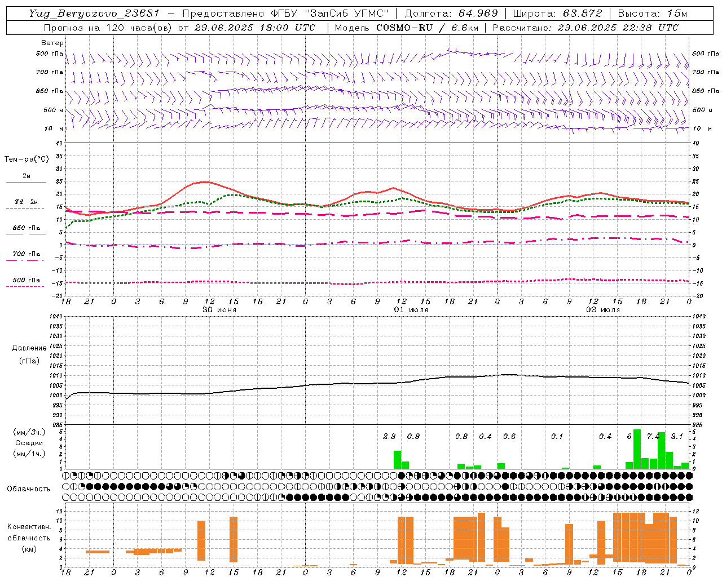Click the model name COSMO-RU / 6.6км
This screenshot has width=722, height=577.
click(427, 28)
